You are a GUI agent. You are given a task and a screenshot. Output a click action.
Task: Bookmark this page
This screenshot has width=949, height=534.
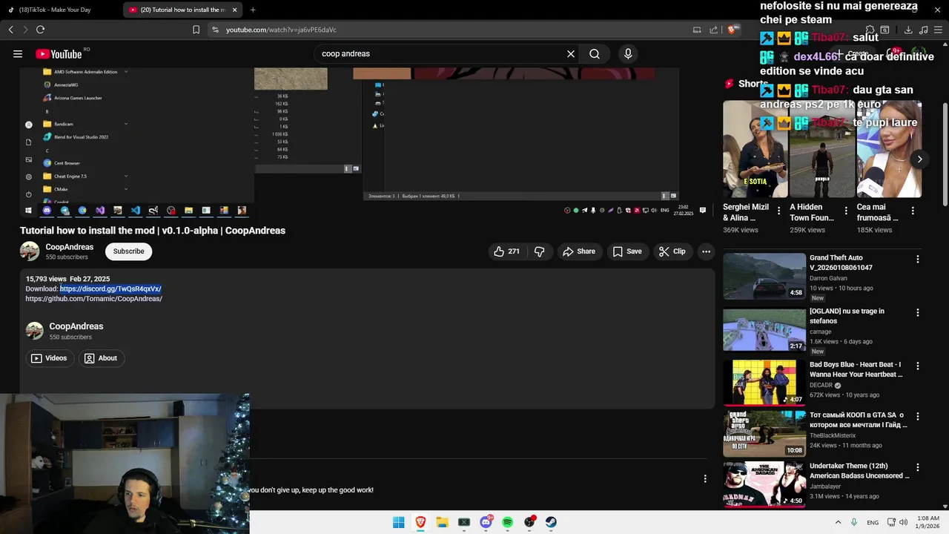(x=196, y=30)
